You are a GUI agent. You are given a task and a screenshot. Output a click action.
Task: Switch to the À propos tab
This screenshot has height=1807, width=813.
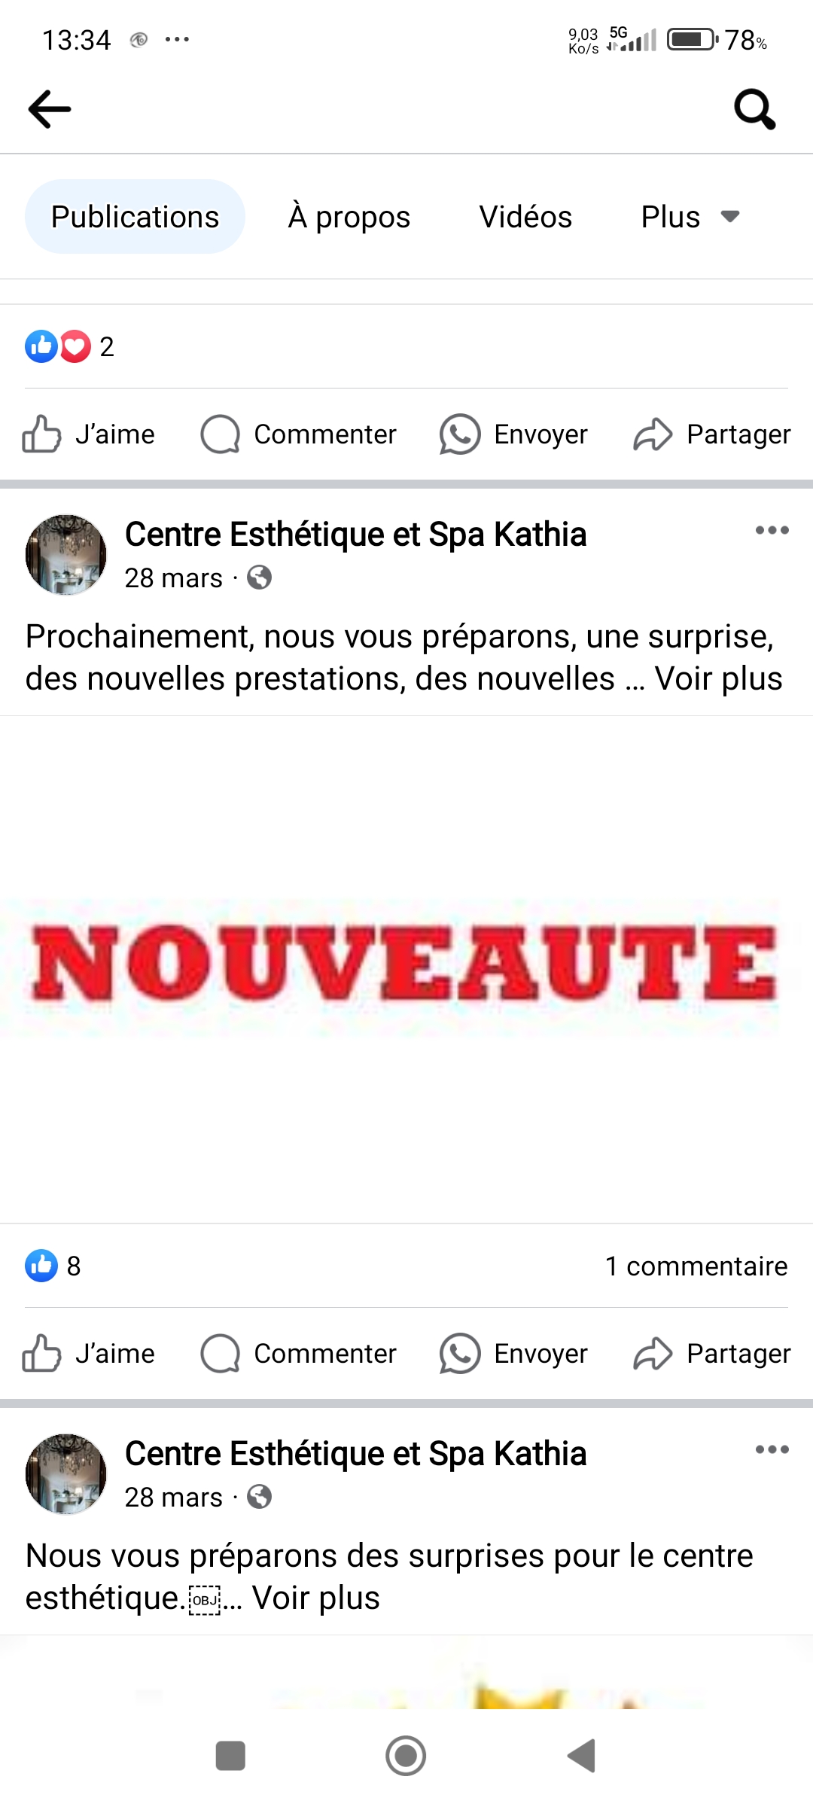click(x=349, y=217)
